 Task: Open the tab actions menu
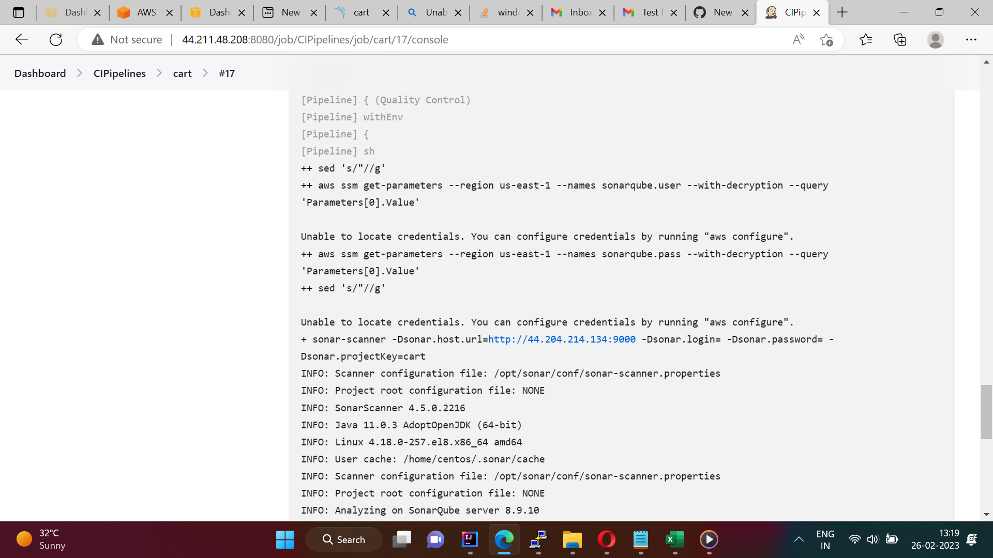click(19, 12)
